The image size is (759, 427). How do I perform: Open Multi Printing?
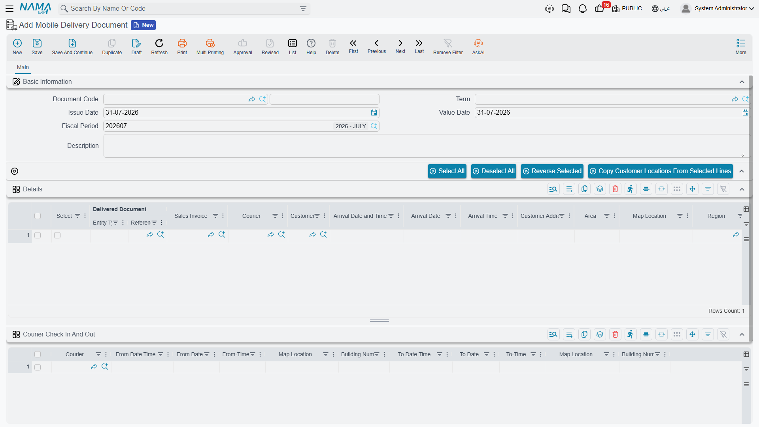point(210,47)
